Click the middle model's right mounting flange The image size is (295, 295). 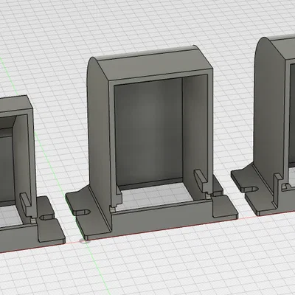click(225, 207)
